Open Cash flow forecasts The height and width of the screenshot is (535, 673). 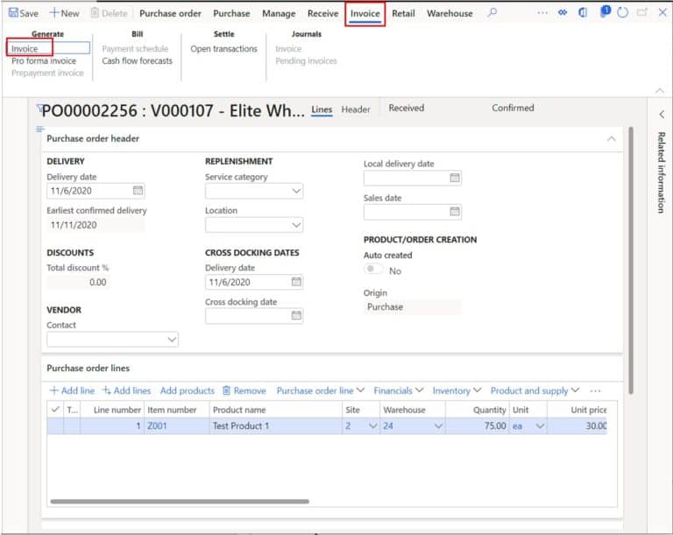tap(138, 61)
